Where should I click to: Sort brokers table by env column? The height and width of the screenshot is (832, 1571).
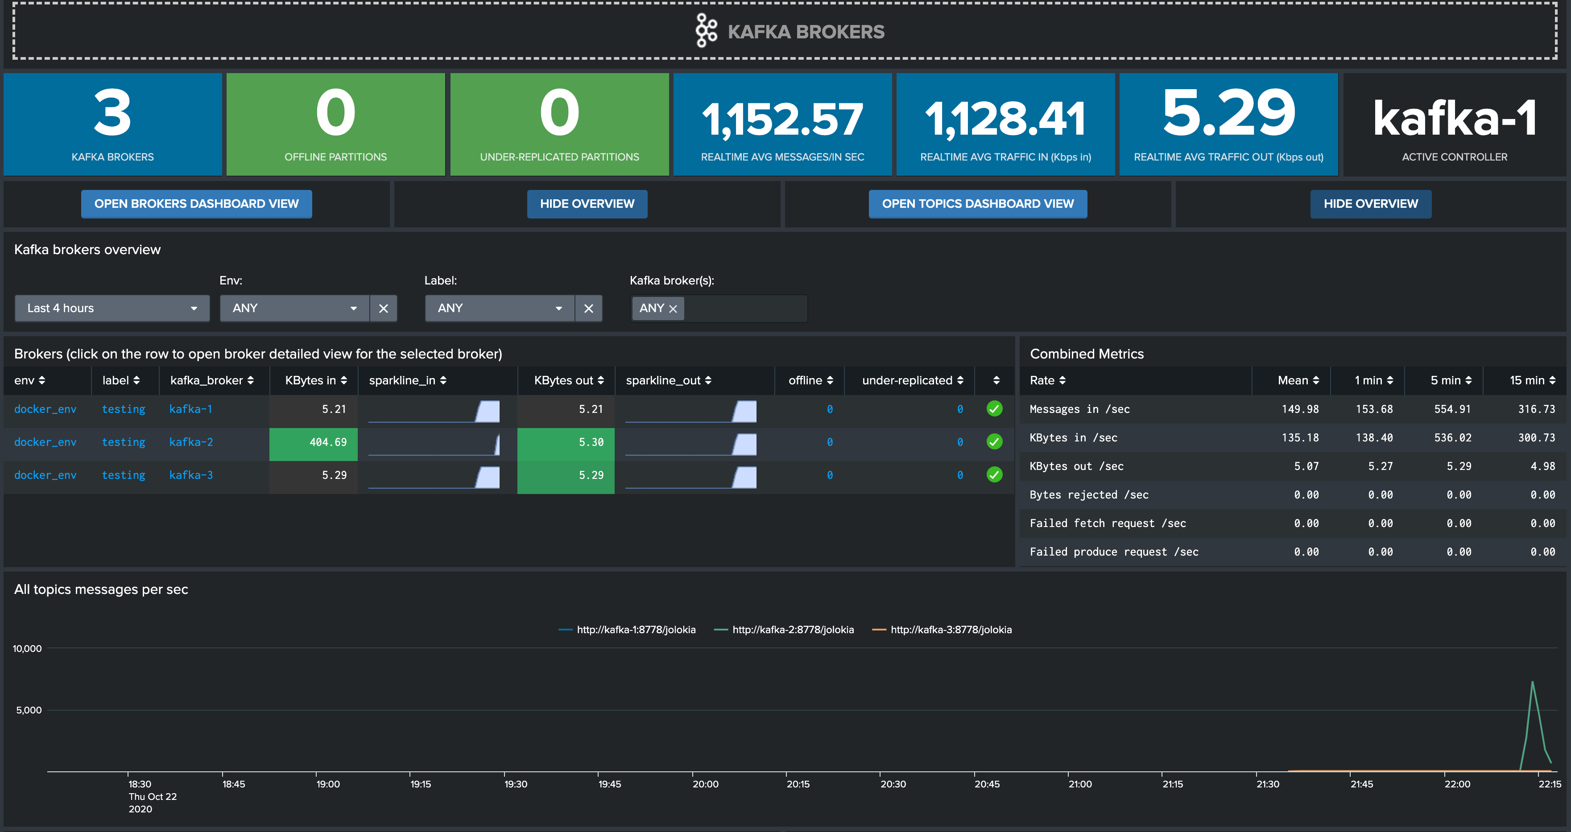(x=29, y=380)
